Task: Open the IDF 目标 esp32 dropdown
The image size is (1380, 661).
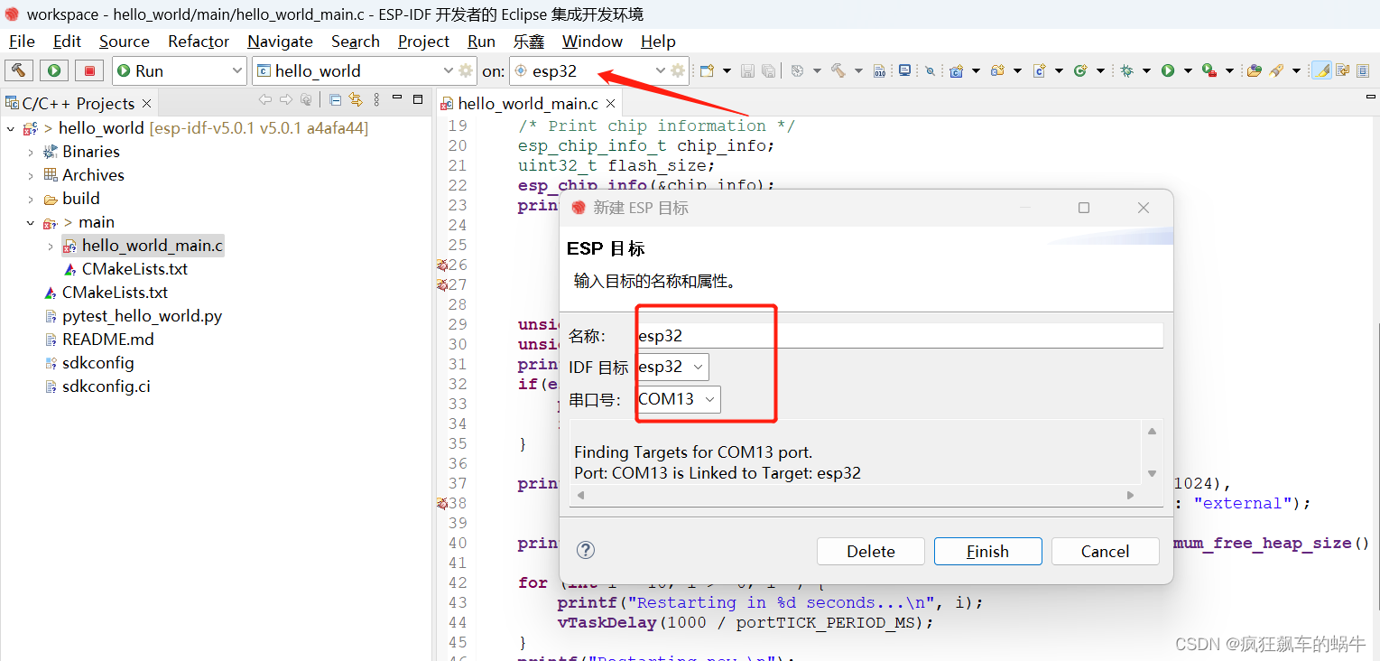Action: click(672, 367)
